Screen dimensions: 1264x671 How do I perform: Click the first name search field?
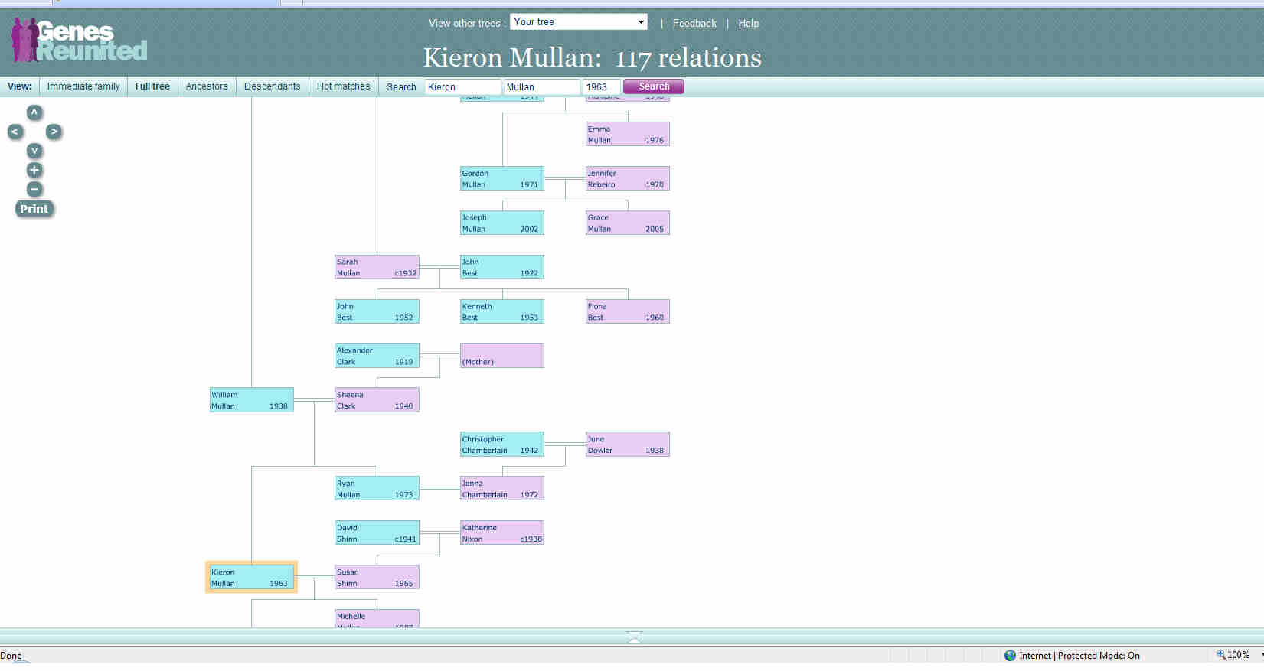(x=462, y=87)
